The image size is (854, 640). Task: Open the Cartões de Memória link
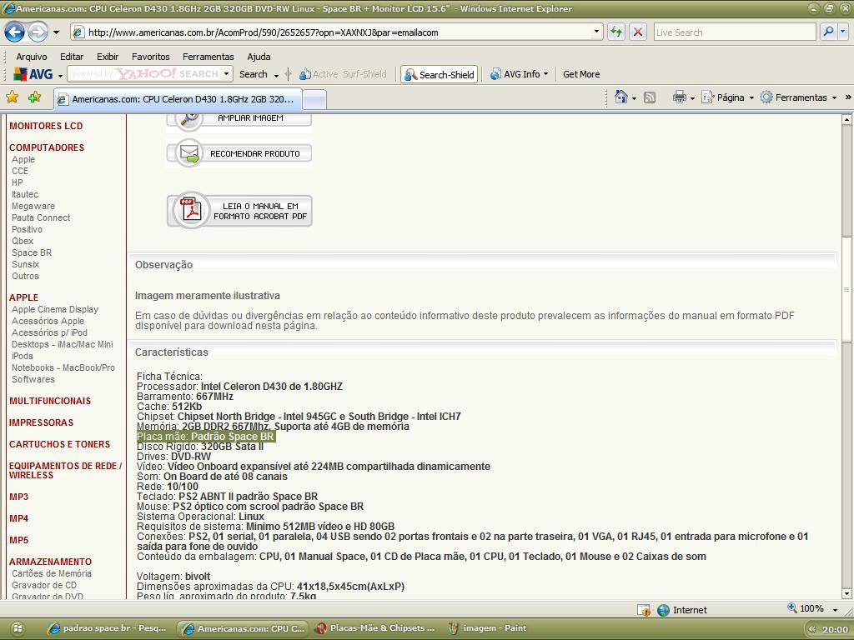point(51,573)
